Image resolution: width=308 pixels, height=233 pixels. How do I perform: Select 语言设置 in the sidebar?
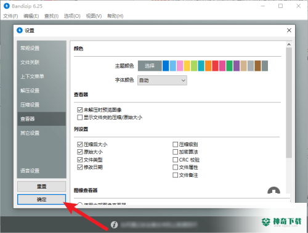(x=42, y=171)
